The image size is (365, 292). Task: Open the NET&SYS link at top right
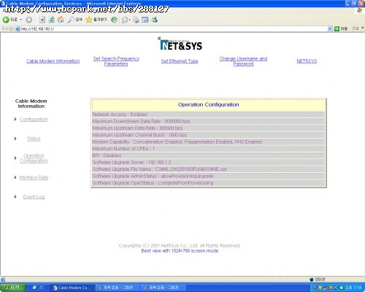pos(307,61)
